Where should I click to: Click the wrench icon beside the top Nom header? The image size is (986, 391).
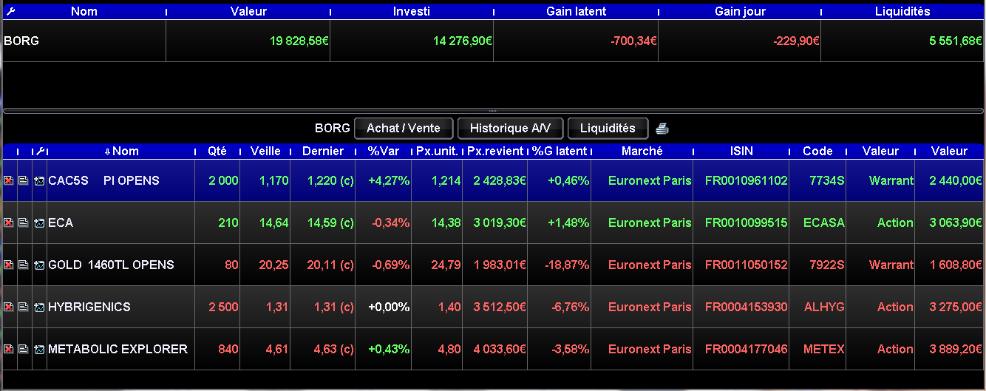[10, 11]
